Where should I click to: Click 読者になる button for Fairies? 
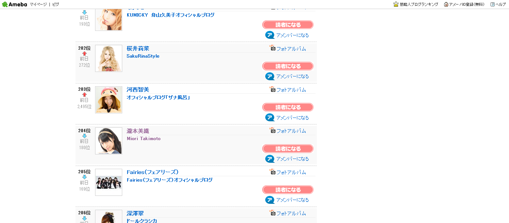pyautogui.click(x=288, y=189)
